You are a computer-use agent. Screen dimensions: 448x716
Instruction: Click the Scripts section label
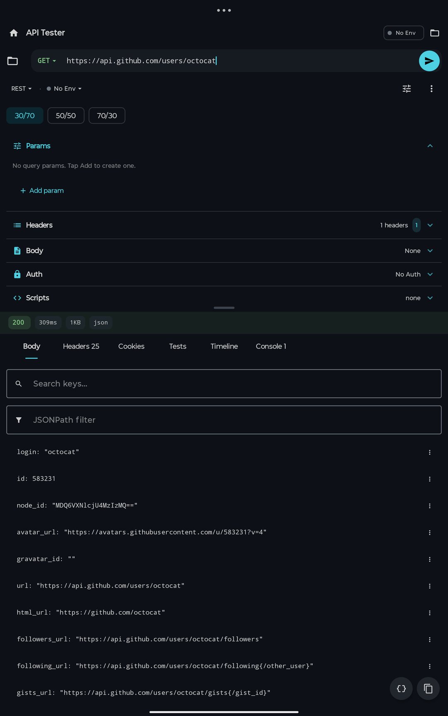click(x=37, y=298)
